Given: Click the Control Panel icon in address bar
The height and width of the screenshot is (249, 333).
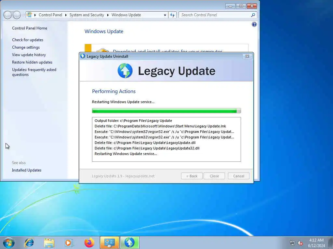Looking at the screenshot, I should (30, 15).
